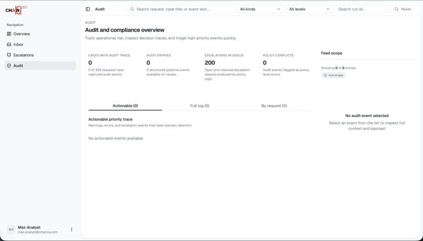Click the search magnifier icon
The height and width of the screenshot is (241, 423).
click(x=132, y=9)
